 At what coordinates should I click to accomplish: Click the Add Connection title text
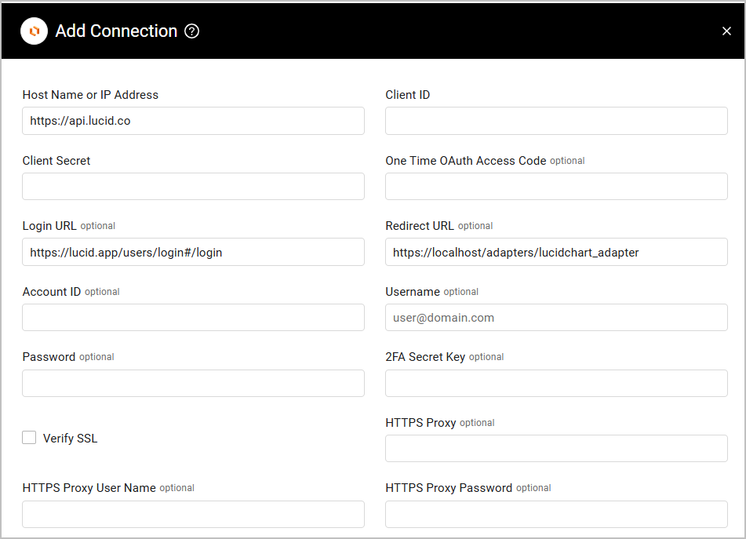(x=116, y=31)
